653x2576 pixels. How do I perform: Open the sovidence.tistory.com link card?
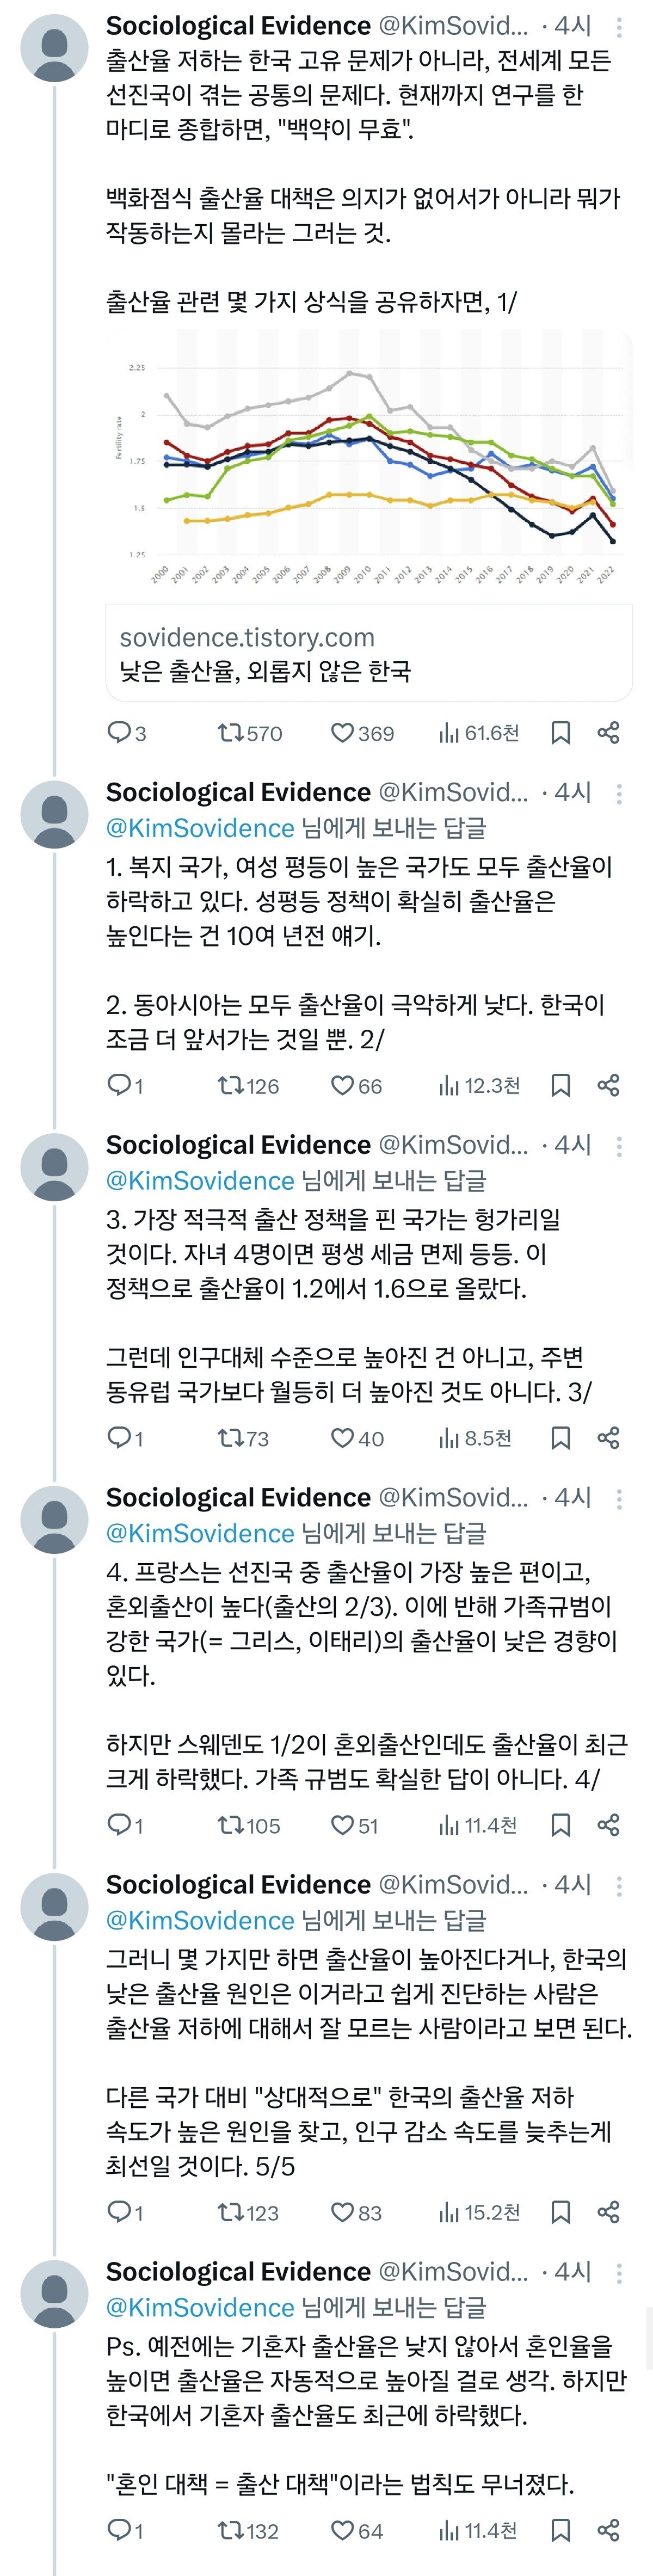368,653
